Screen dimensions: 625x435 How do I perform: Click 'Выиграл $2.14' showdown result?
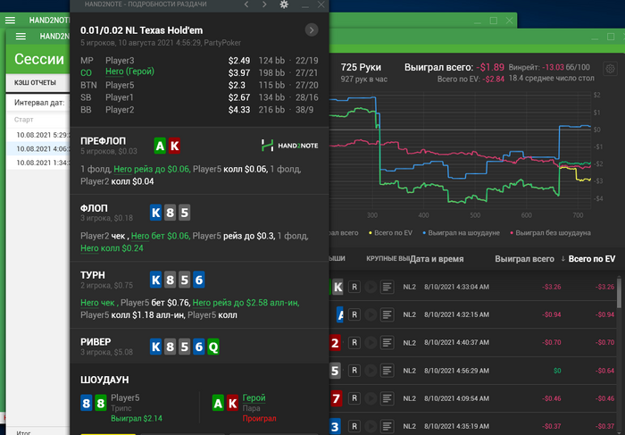[137, 419]
